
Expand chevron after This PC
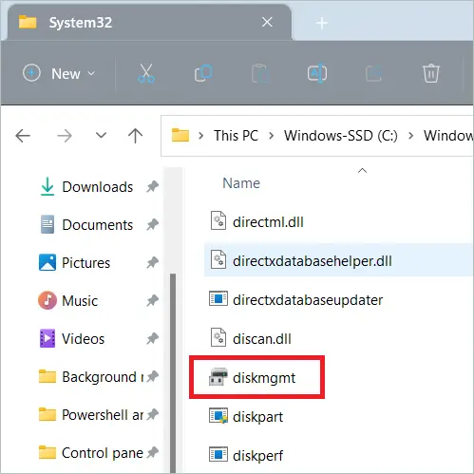pos(271,136)
